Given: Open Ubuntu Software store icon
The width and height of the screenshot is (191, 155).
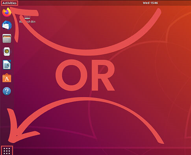Looking at the screenshot, I should point(7,78).
